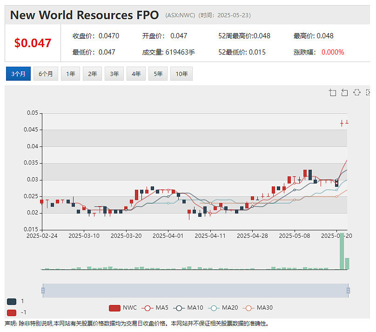Click the 2025-04-01 x-axis date label
Viewport: 376px width, 332px height.
(168, 235)
